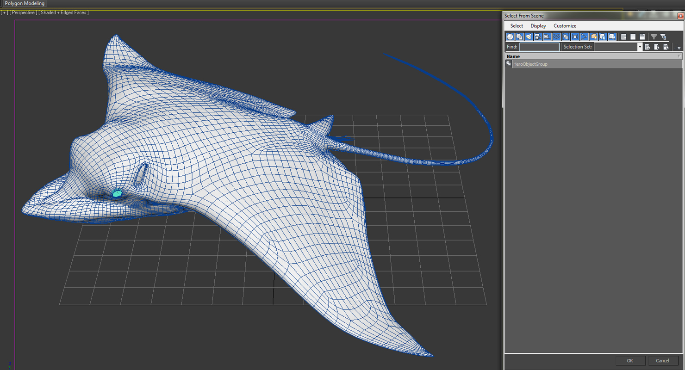Toggle Display Bones filter icon

(x=584, y=37)
